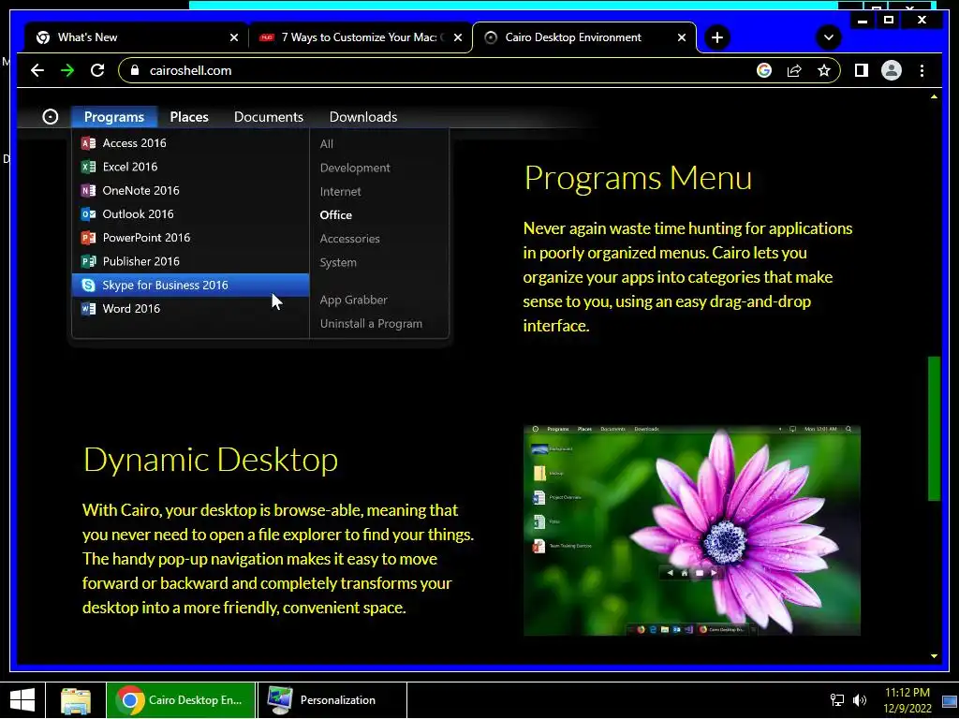959x719 pixels.
Task: Click the Downloads menu item
Action: click(363, 117)
